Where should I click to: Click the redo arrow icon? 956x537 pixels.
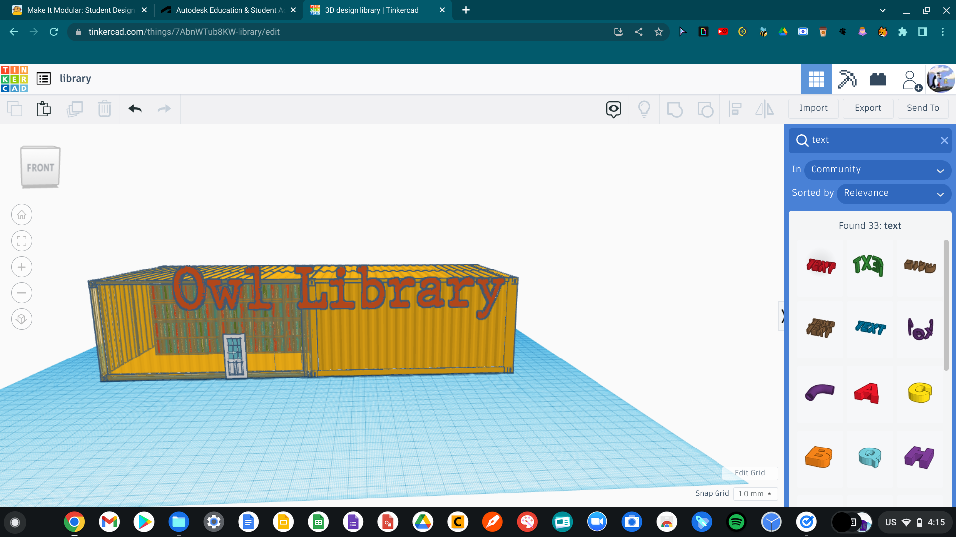tap(164, 108)
